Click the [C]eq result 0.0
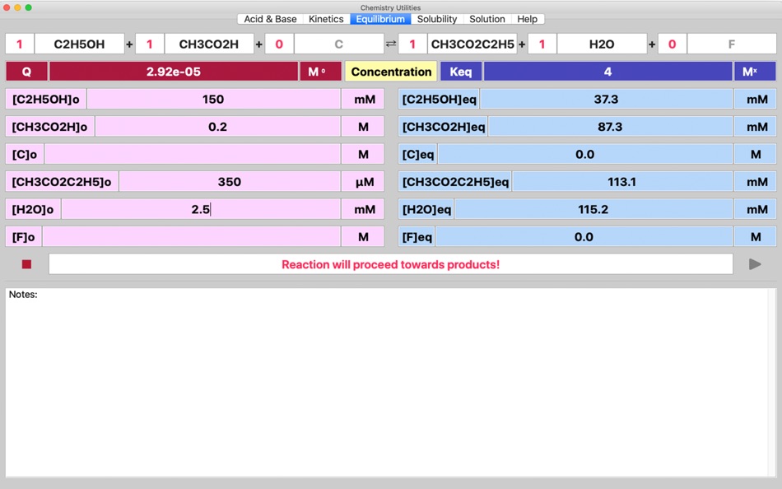Image resolution: width=782 pixels, height=489 pixels. [585, 154]
